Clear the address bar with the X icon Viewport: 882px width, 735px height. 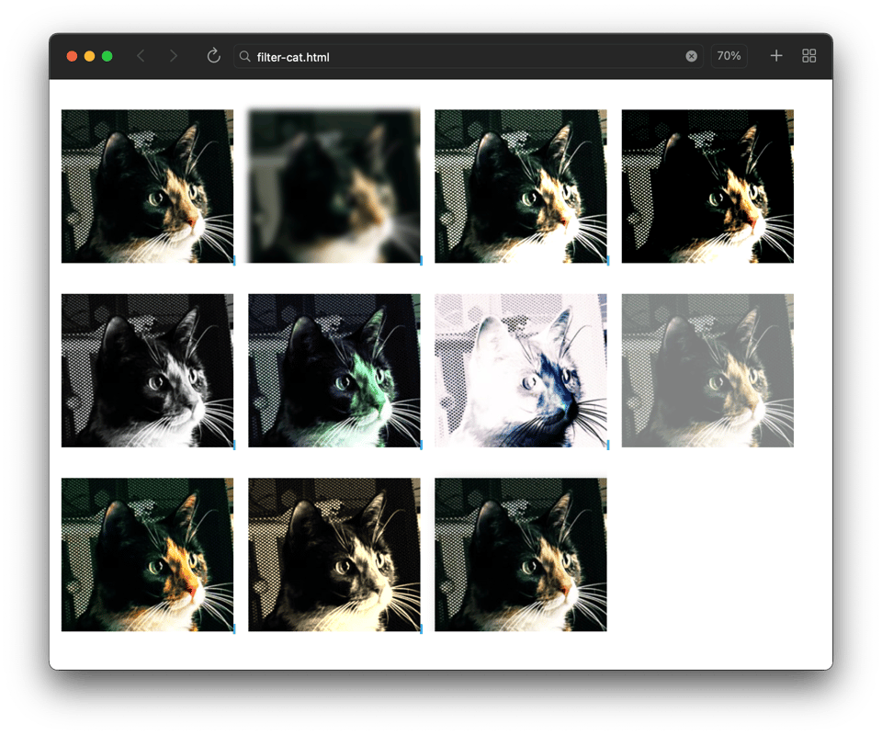[691, 56]
